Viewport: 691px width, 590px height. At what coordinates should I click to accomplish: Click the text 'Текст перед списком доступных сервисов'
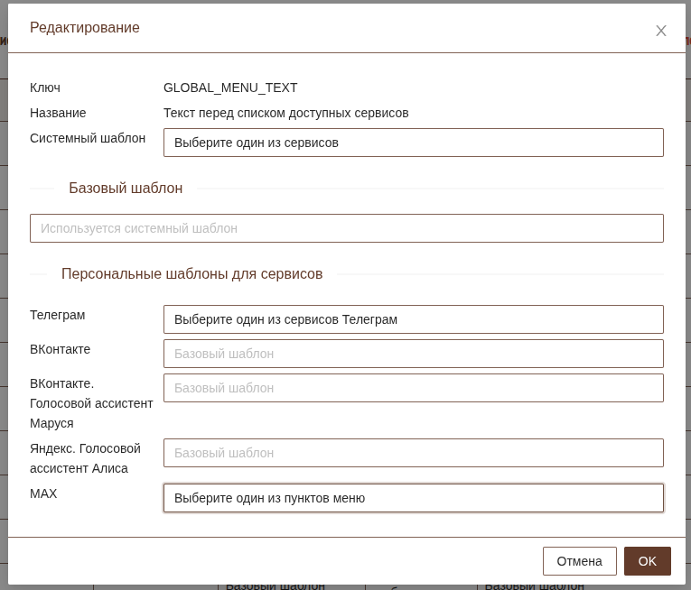point(285,113)
